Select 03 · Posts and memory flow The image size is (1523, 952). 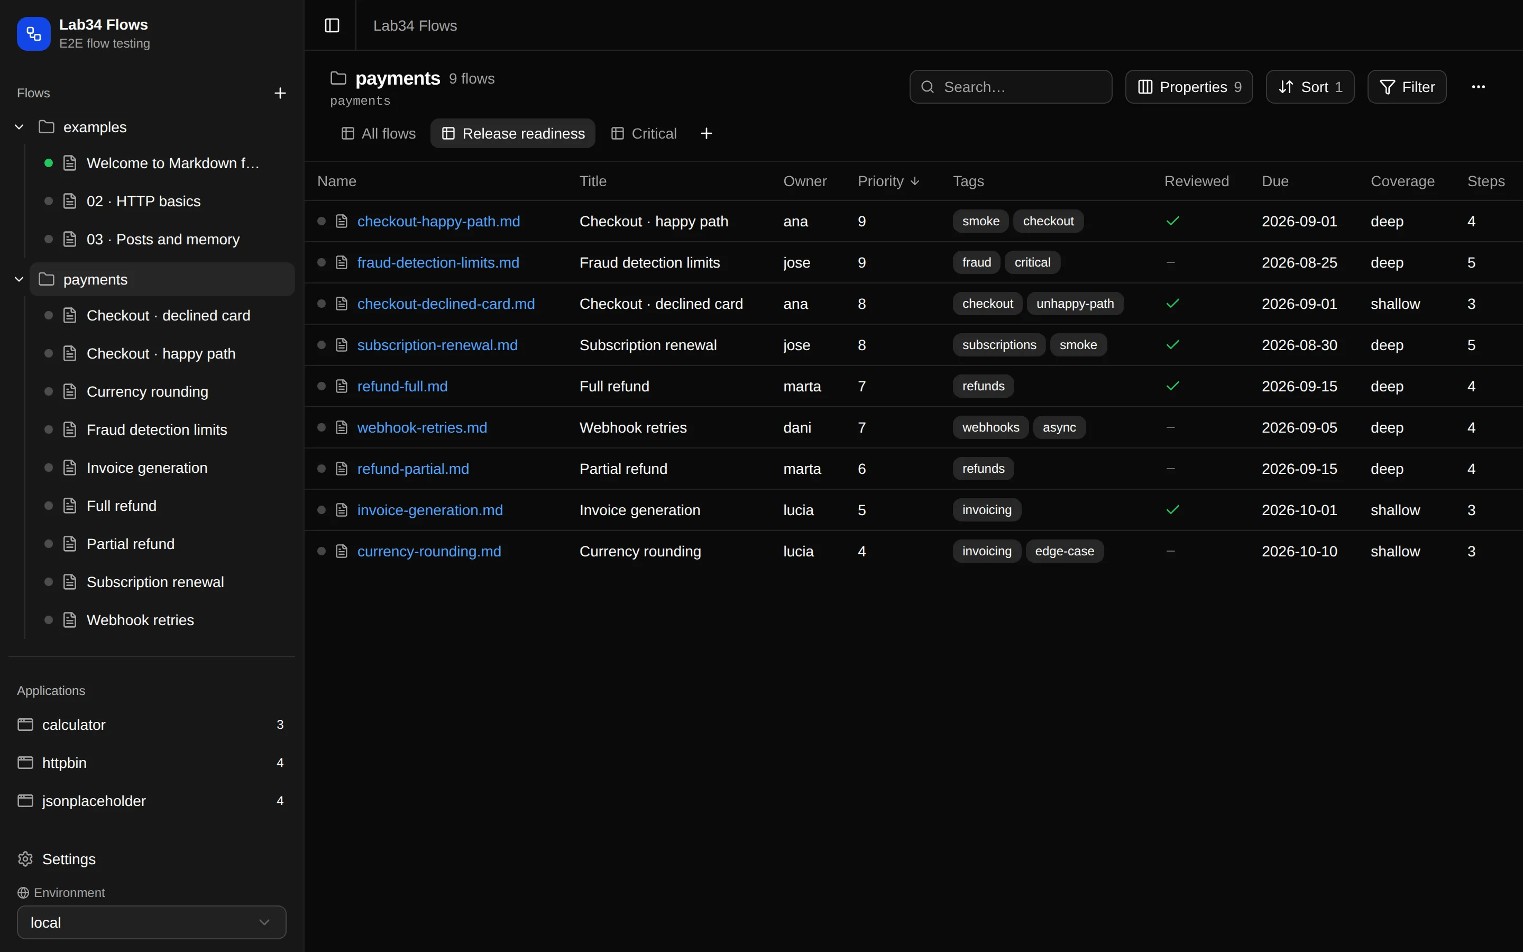[x=163, y=239]
